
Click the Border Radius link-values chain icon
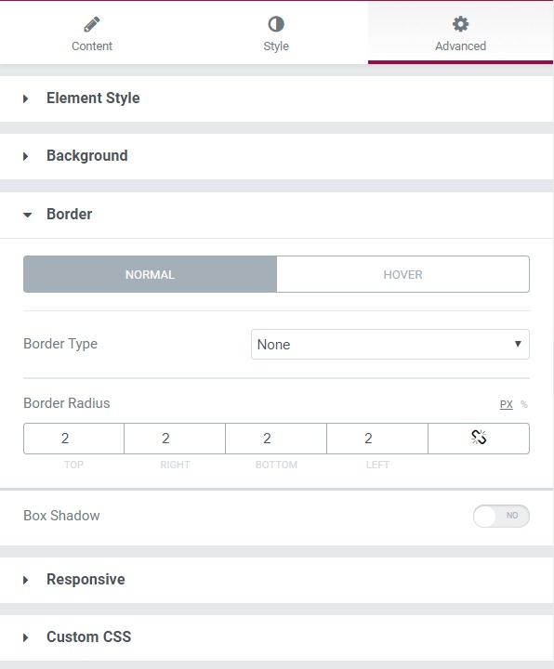click(479, 438)
